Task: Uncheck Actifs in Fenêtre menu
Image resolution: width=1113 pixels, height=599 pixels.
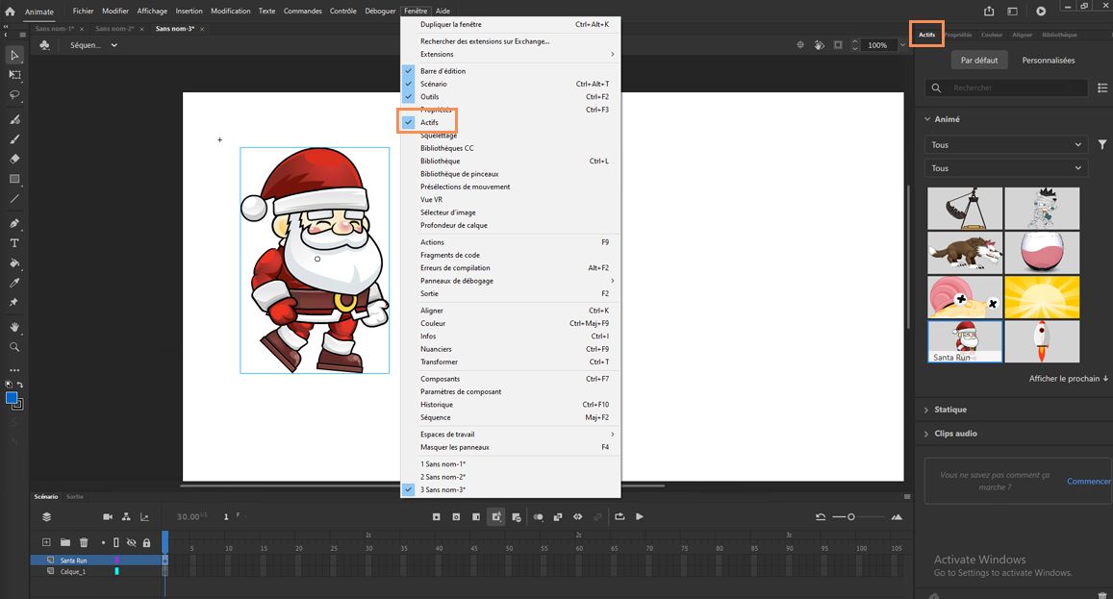Action: click(x=511, y=122)
